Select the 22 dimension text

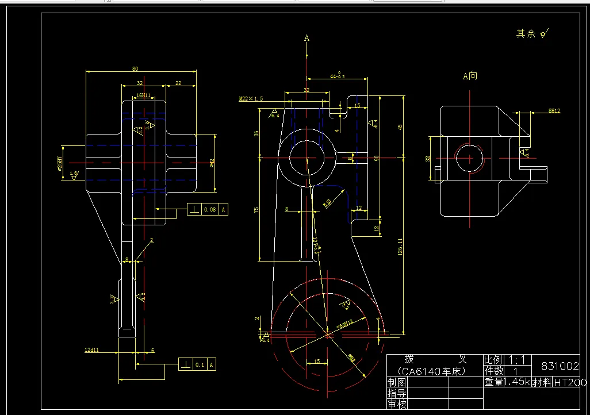(x=178, y=83)
